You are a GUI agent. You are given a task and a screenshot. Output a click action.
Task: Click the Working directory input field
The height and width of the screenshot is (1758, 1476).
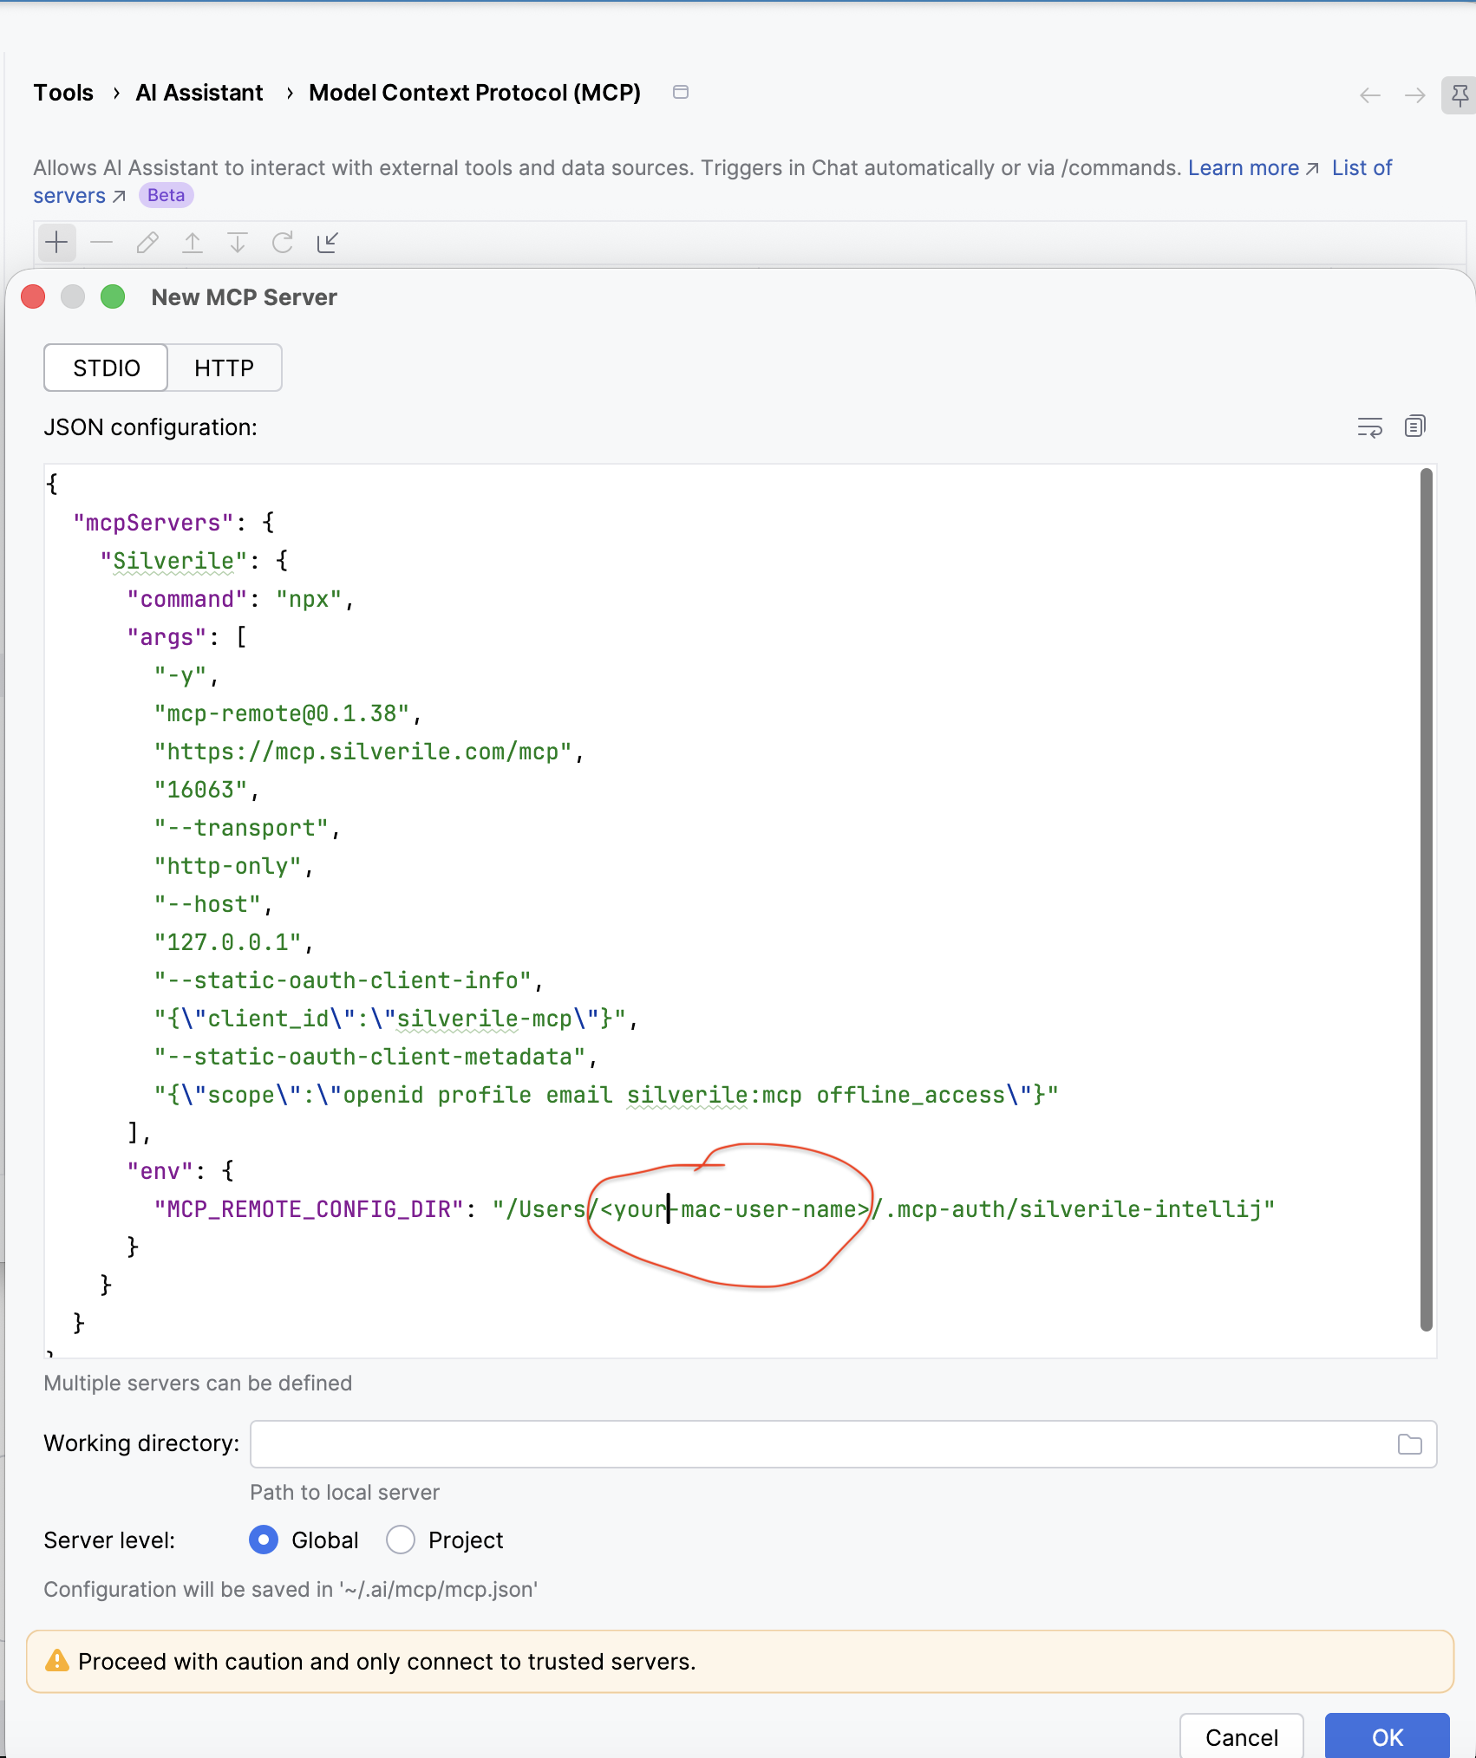843,1444
